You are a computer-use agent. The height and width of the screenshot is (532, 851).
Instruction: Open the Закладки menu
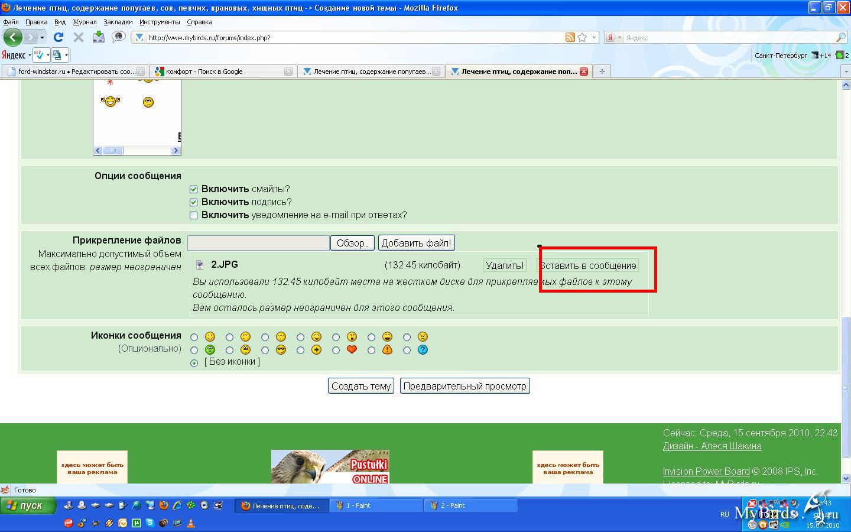click(x=118, y=22)
